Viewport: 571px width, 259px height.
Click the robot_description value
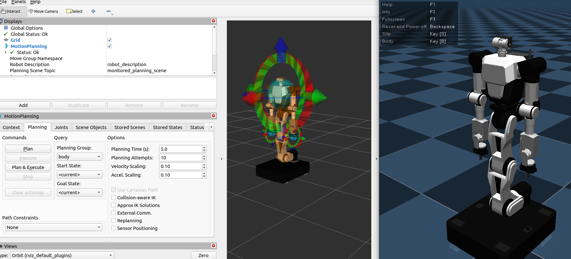click(127, 65)
